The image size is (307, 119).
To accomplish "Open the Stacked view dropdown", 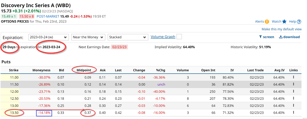I will tap(128, 37).
